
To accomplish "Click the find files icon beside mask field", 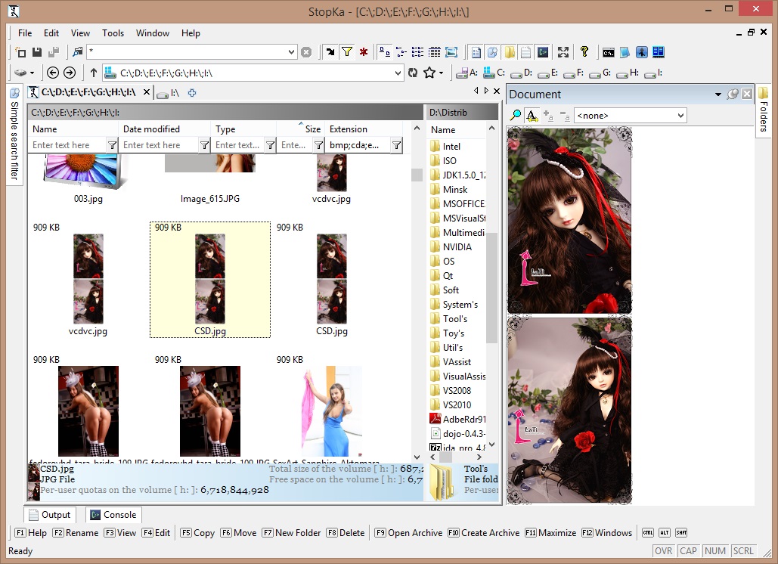I will (x=77, y=51).
